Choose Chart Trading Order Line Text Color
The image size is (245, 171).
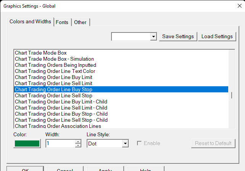tap(55, 71)
